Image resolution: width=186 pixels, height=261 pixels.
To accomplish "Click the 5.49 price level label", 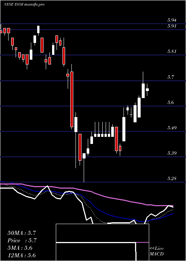I will [x=172, y=128].
